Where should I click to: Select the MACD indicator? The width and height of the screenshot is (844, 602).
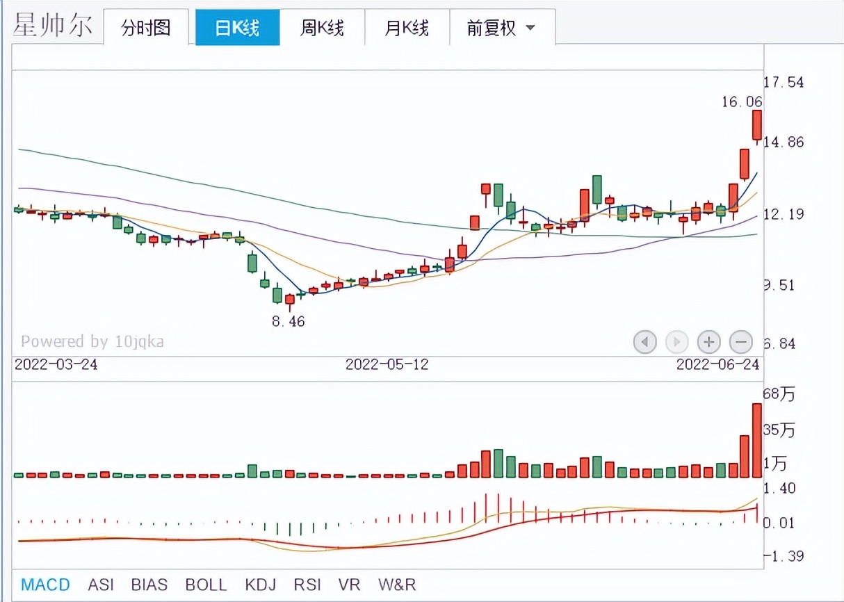click(x=45, y=585)
